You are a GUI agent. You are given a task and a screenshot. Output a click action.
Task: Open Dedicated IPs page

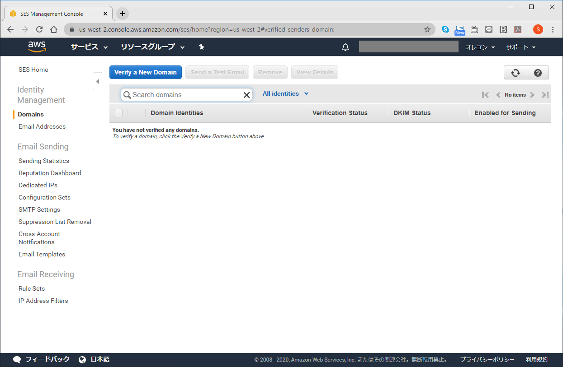click(x=38, y=185)
